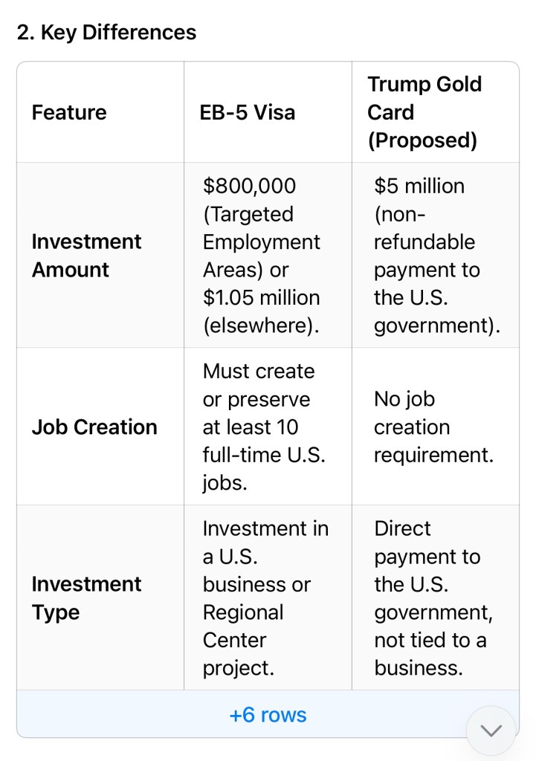Tap the scroll-down chevron button
Image resolution: width=536 pixels, height=761 pixels.
(491, 731)
